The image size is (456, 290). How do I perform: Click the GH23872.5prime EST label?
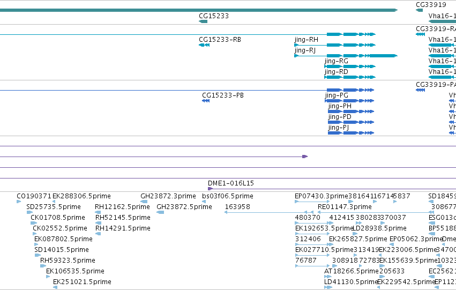[184, 207]
